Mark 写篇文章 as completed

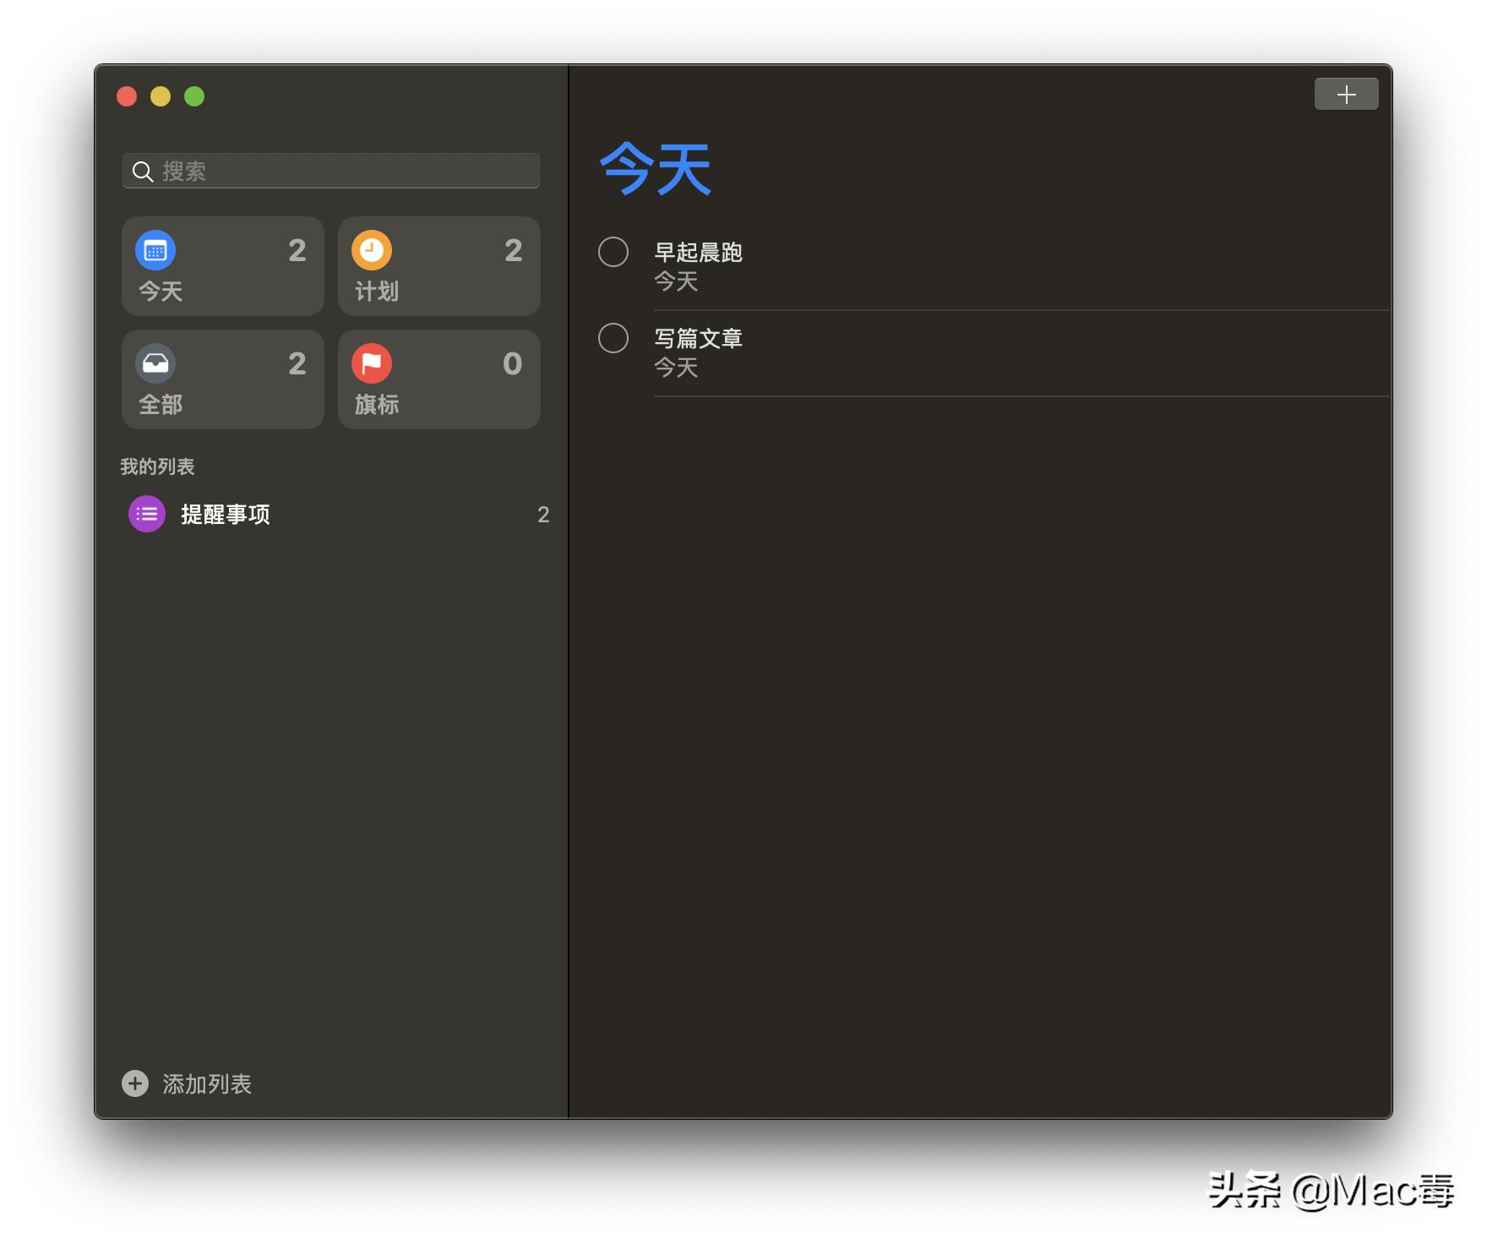(613, 338)
